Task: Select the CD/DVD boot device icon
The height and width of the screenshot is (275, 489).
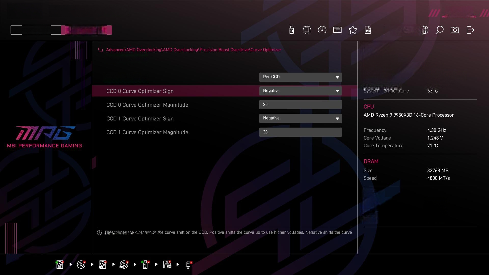Action: 81,265
